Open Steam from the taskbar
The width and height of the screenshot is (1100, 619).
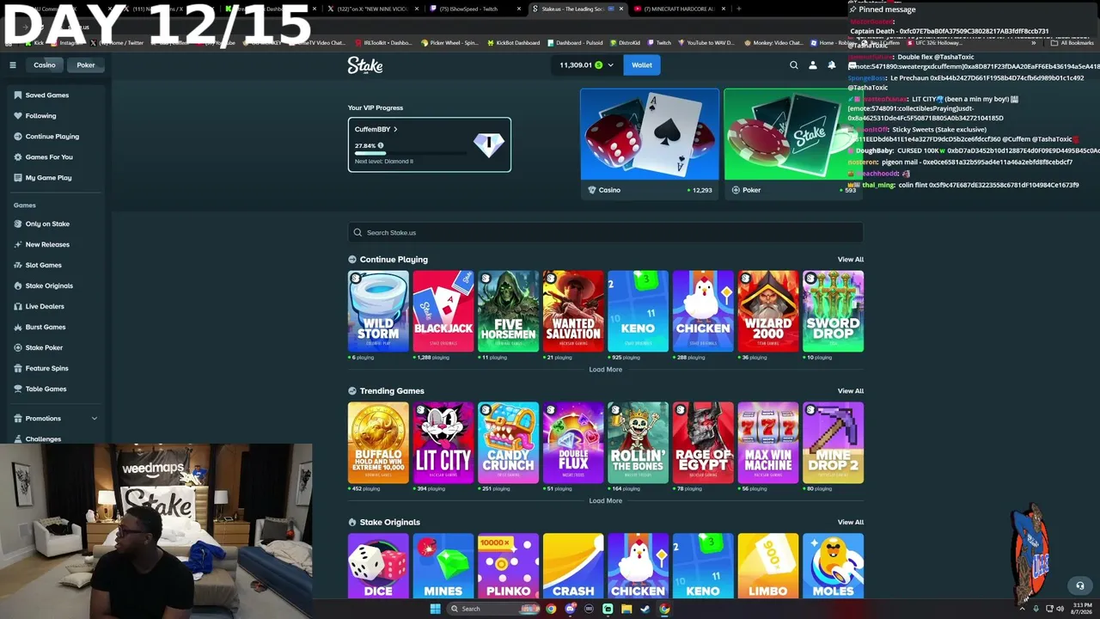(x=645, y=609)
